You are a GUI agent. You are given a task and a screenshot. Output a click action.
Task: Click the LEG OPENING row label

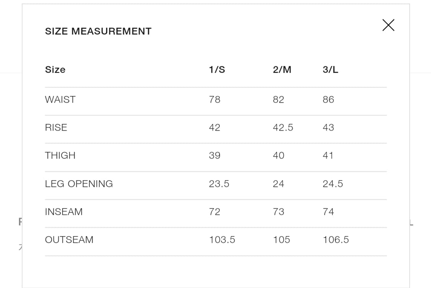tap(79, 184)
